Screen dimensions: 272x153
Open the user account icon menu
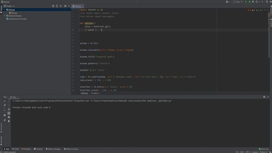227,2
